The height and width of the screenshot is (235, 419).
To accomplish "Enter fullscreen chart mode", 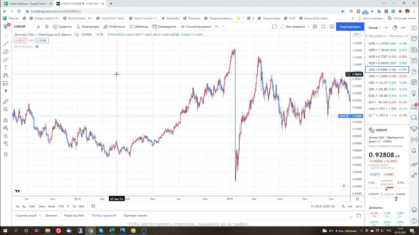I will pos(323,26).
